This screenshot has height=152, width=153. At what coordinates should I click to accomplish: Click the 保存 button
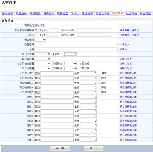coord(60,148)
